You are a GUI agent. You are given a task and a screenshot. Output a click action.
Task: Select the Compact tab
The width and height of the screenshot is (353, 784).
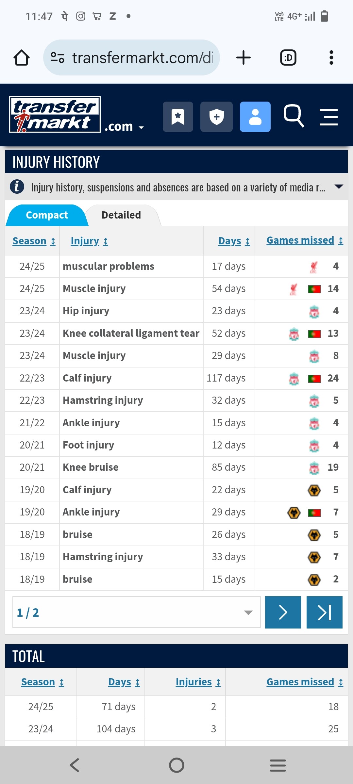point(47,215)
